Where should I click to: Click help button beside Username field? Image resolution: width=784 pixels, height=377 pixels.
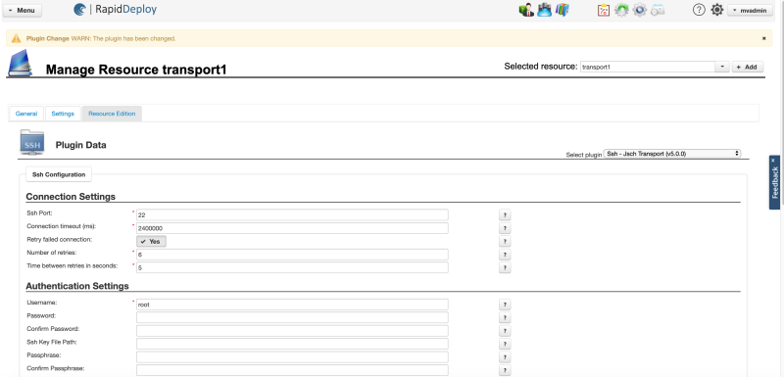click(505, 305)
